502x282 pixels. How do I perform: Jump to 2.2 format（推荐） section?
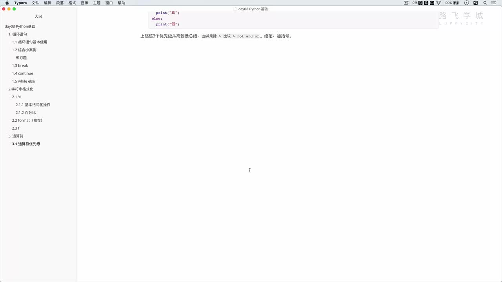point(27,120)
